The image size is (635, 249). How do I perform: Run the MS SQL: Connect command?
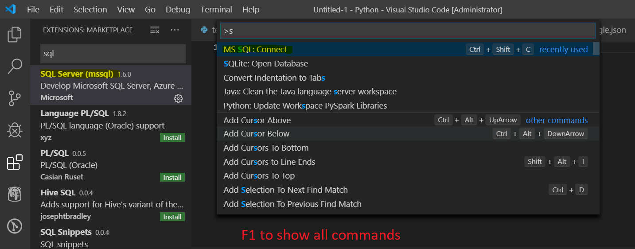[255, 50]
